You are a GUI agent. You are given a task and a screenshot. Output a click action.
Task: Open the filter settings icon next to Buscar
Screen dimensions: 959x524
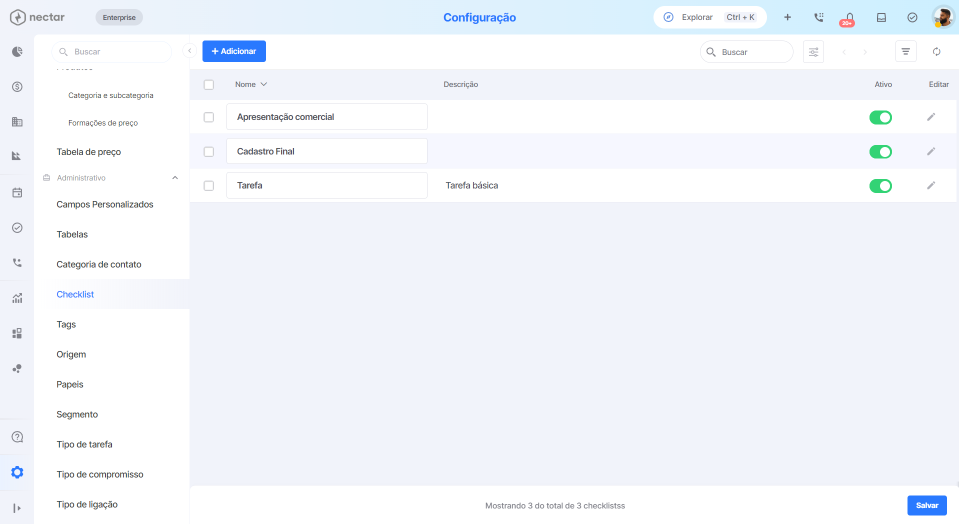pos(813,51)
